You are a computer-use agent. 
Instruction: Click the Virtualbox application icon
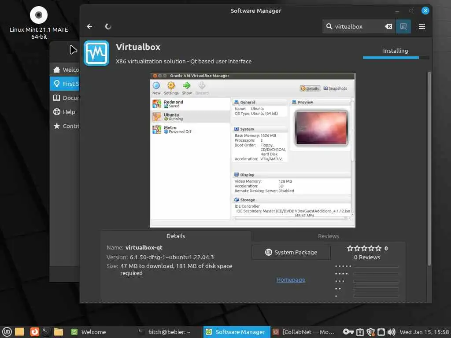tap(96, 53)
